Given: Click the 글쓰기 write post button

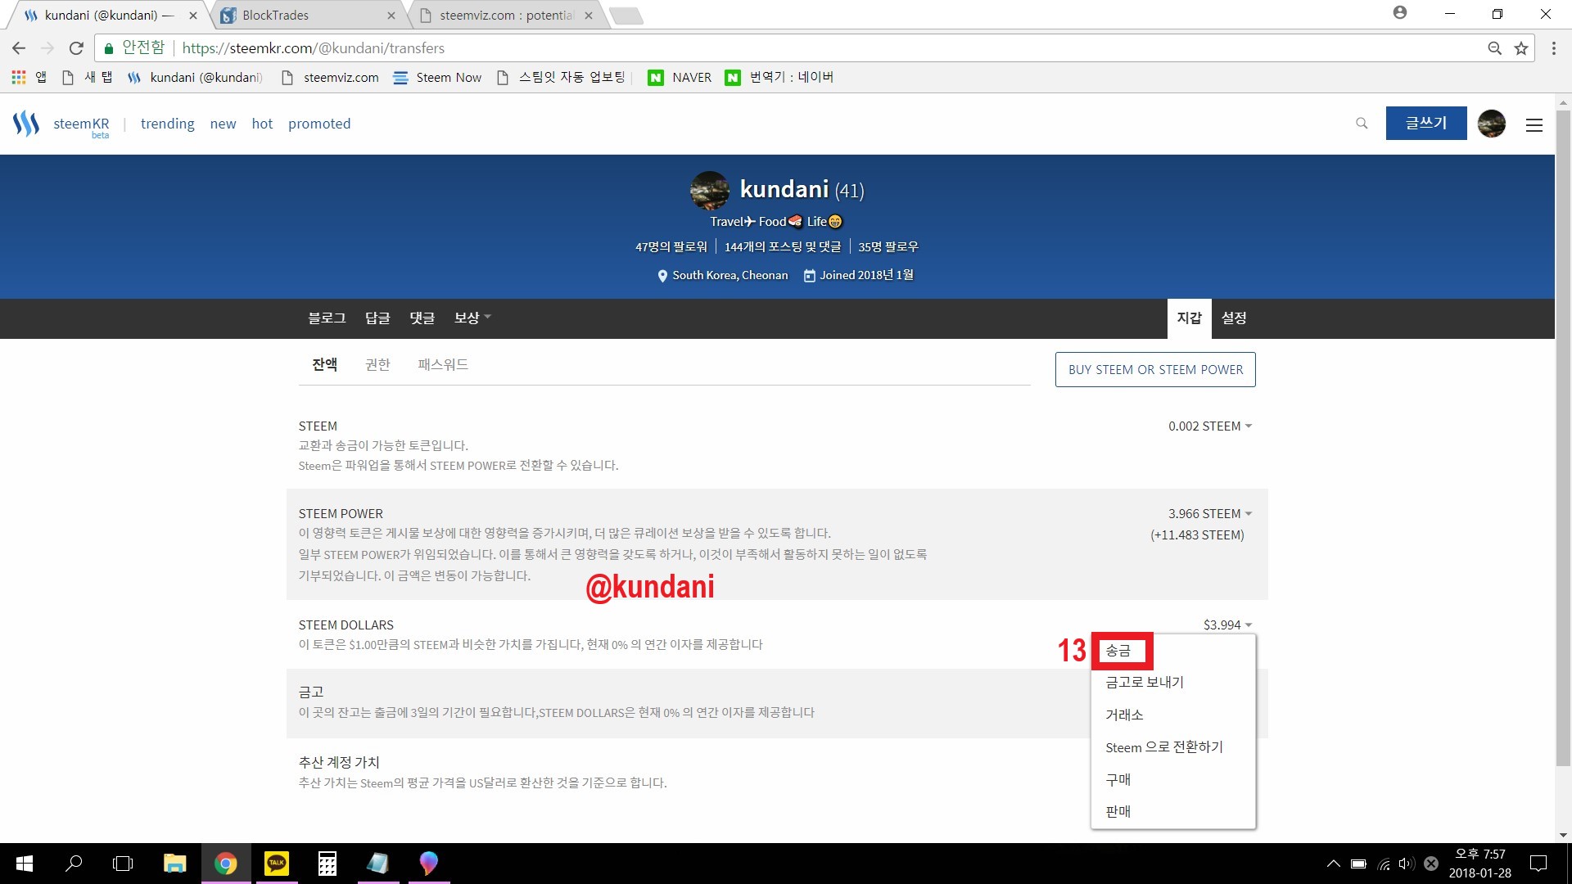Looking at the screenshot, I should pyautogui.click(x=1426, y=124).
